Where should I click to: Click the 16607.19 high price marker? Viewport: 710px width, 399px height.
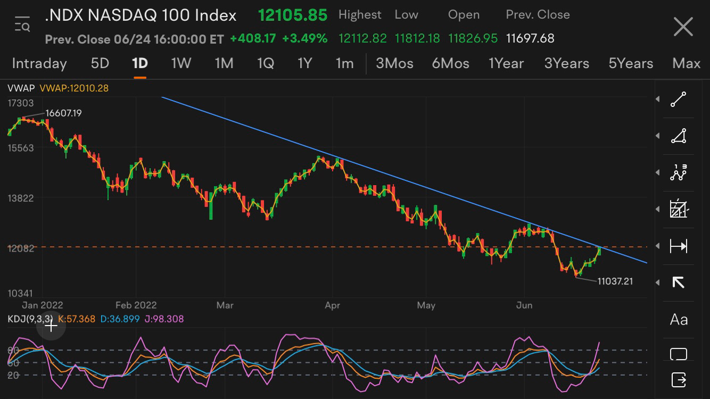coord(63,113)
